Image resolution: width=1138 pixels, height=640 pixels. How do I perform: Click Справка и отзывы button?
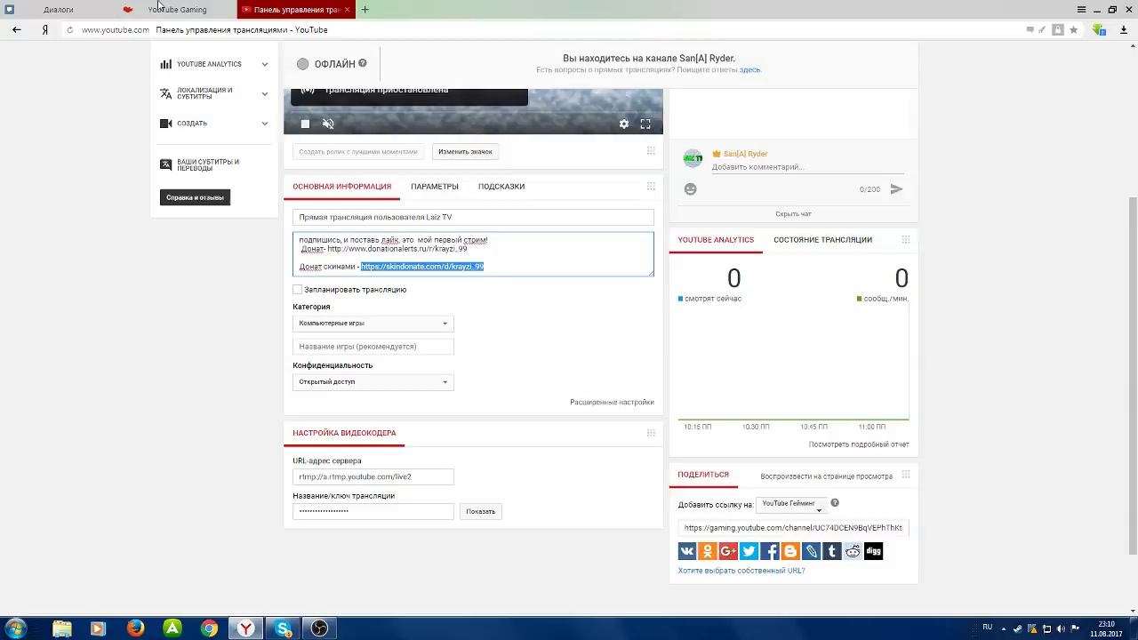click(195, 197)
